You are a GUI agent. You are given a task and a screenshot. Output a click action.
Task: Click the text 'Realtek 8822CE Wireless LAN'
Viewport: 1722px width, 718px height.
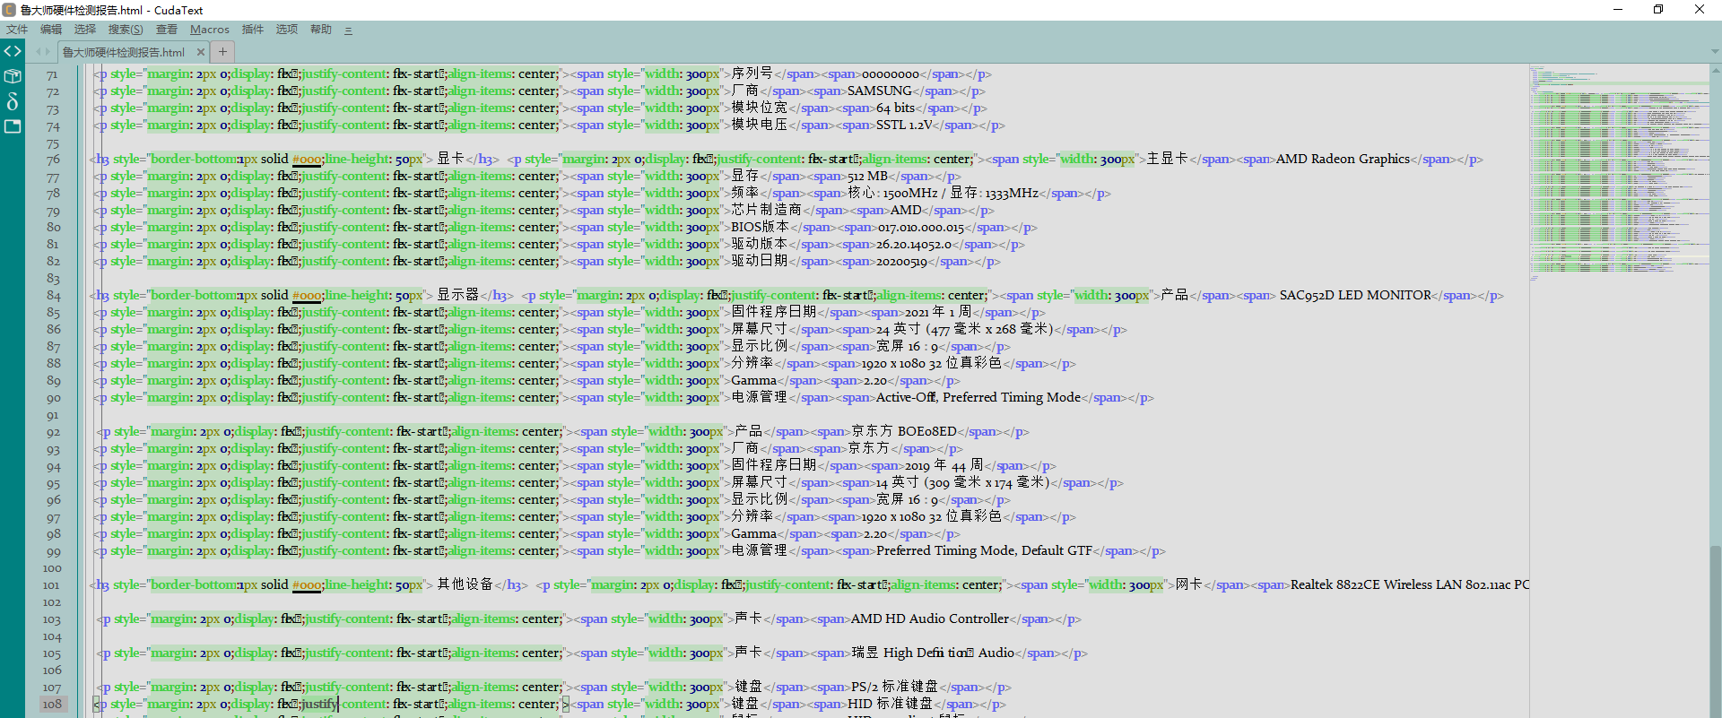click(x=1376, y=585)
